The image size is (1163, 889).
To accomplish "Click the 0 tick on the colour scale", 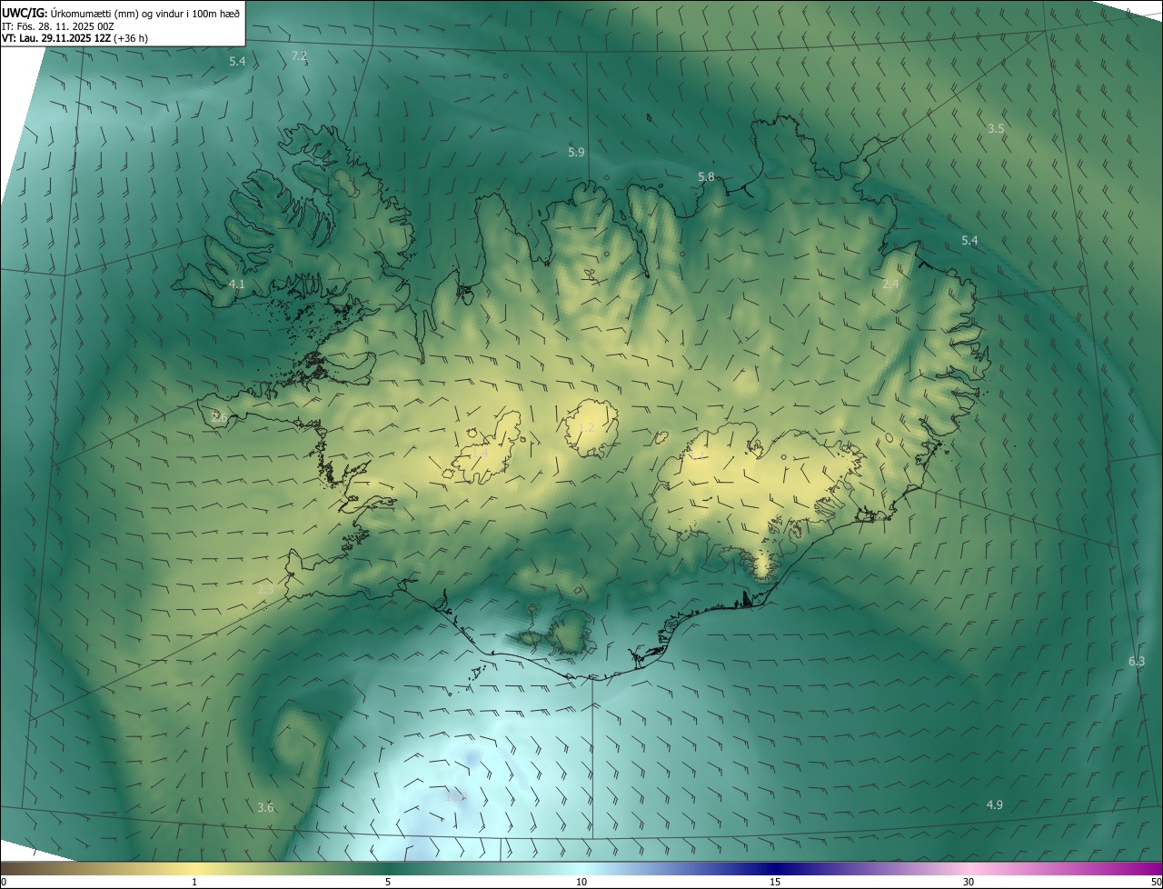I will (4, 882).
